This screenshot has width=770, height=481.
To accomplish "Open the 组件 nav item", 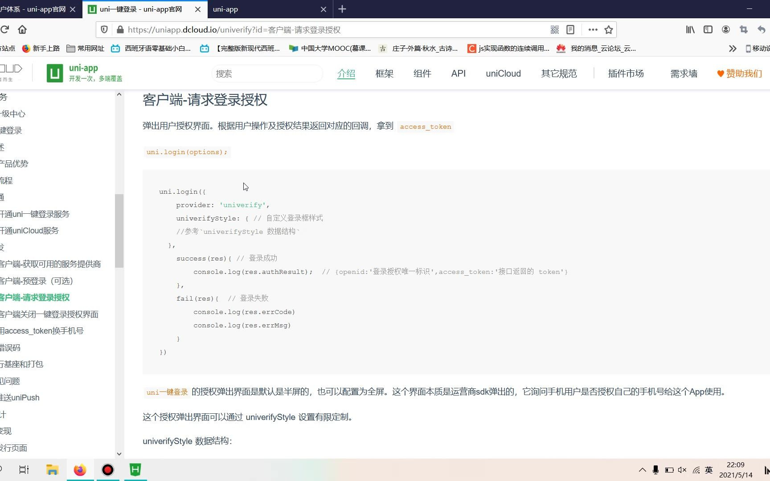I will pos(422,73).
